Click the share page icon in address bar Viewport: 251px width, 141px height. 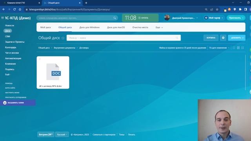(x=212, y=9)
